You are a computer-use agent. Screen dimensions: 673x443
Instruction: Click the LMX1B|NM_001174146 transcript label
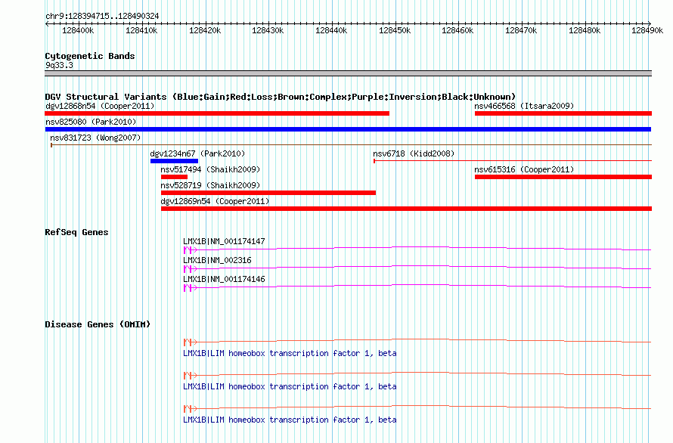click(224, 279)
